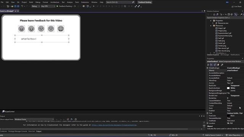The height and width of the screenshot is (137, 244).
Task: Click the angry emoji picture box
Action: pos(21,29)
